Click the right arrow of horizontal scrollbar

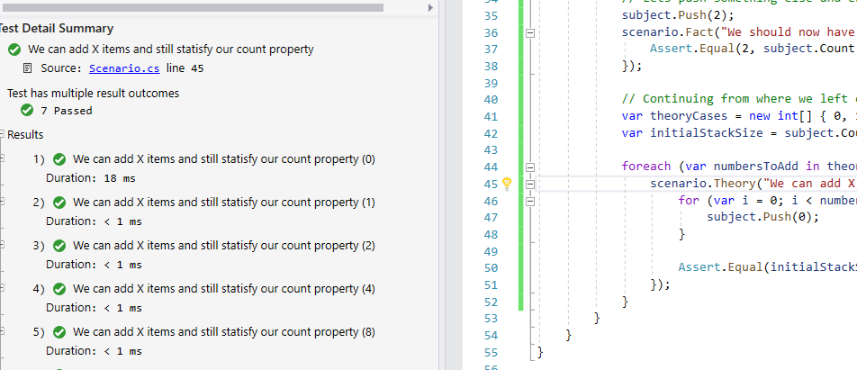[x=430, y=7]
